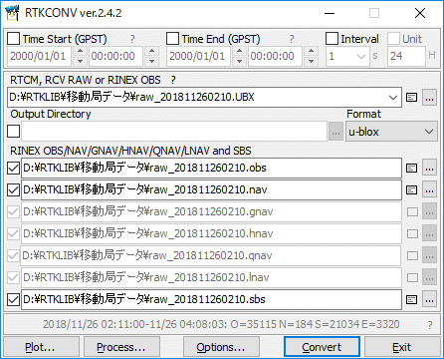Open the Time End help question mark

tap(292, 39)
